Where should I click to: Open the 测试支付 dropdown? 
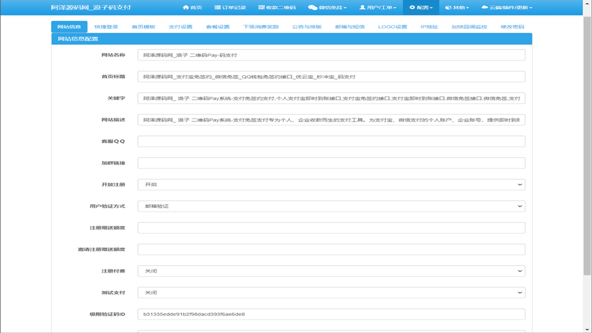tap(331, 292)
